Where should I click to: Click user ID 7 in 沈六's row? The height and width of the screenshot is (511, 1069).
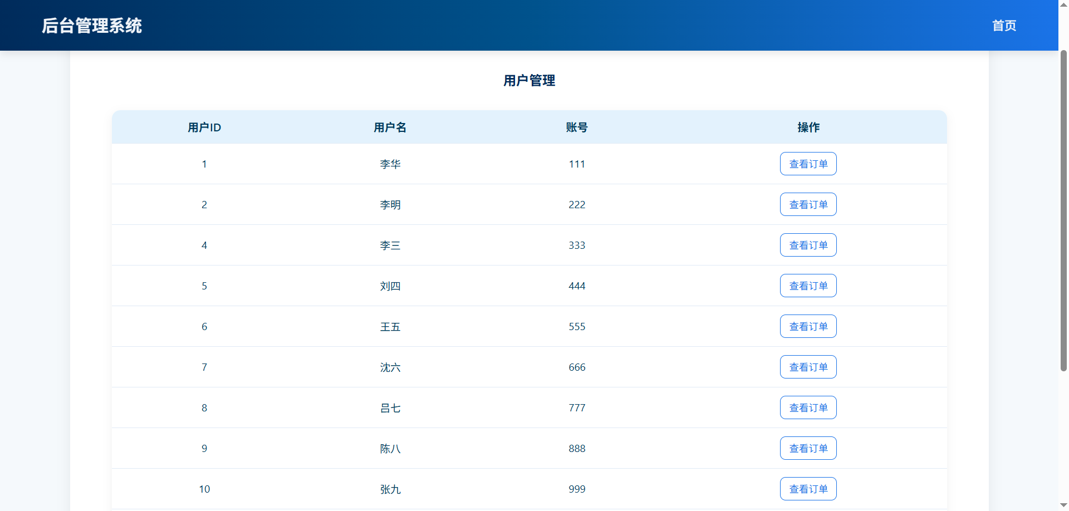pyautogui.click(x=204, y=367)
